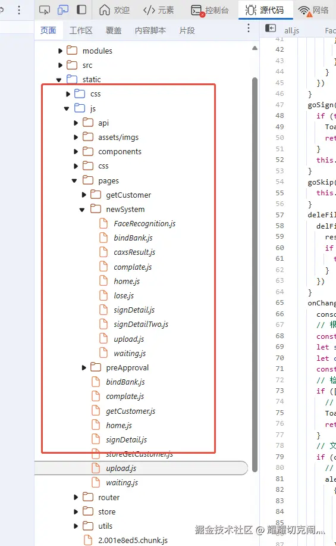Click the components folder icon

point(88,151)
